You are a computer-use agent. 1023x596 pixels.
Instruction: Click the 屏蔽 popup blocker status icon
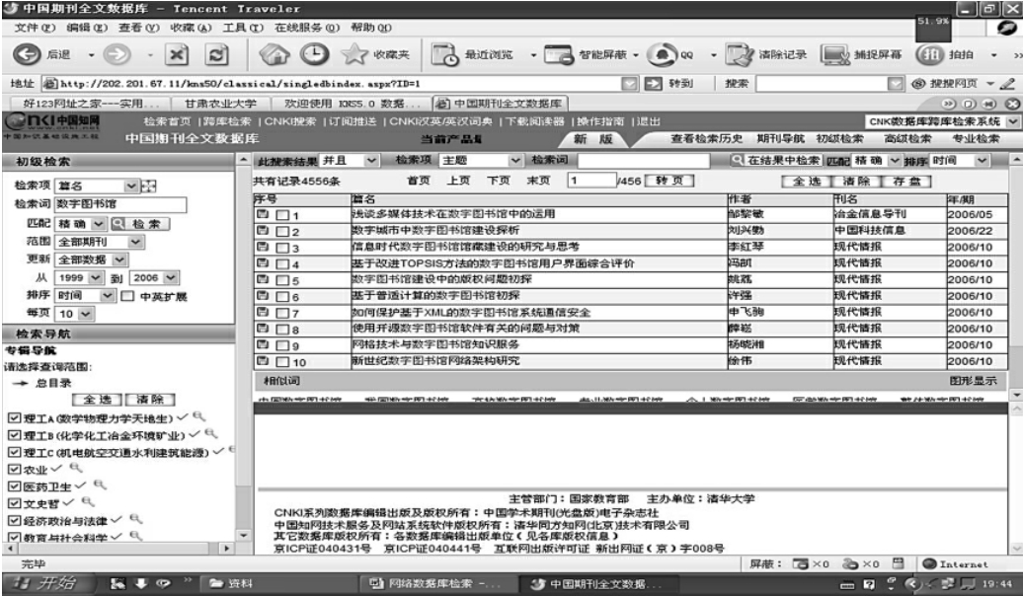(800, 564)
